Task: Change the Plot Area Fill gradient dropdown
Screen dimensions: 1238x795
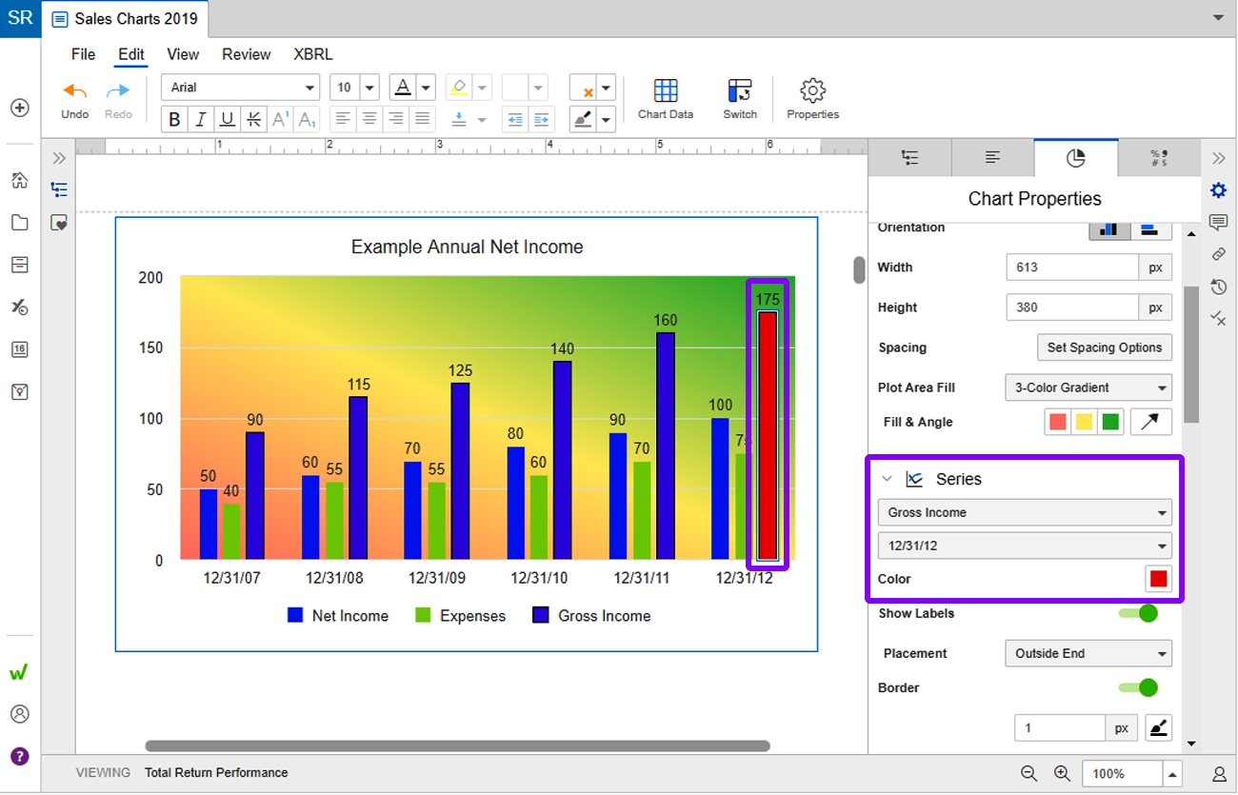Action: point(1087,388)
